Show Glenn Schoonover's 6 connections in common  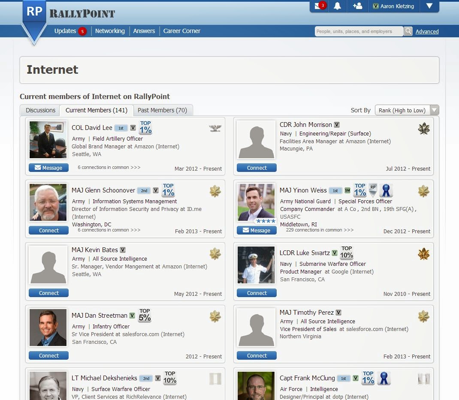109,230
